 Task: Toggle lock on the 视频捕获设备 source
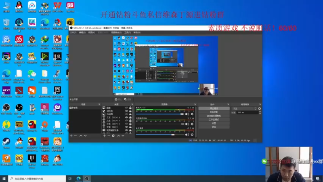130,130
